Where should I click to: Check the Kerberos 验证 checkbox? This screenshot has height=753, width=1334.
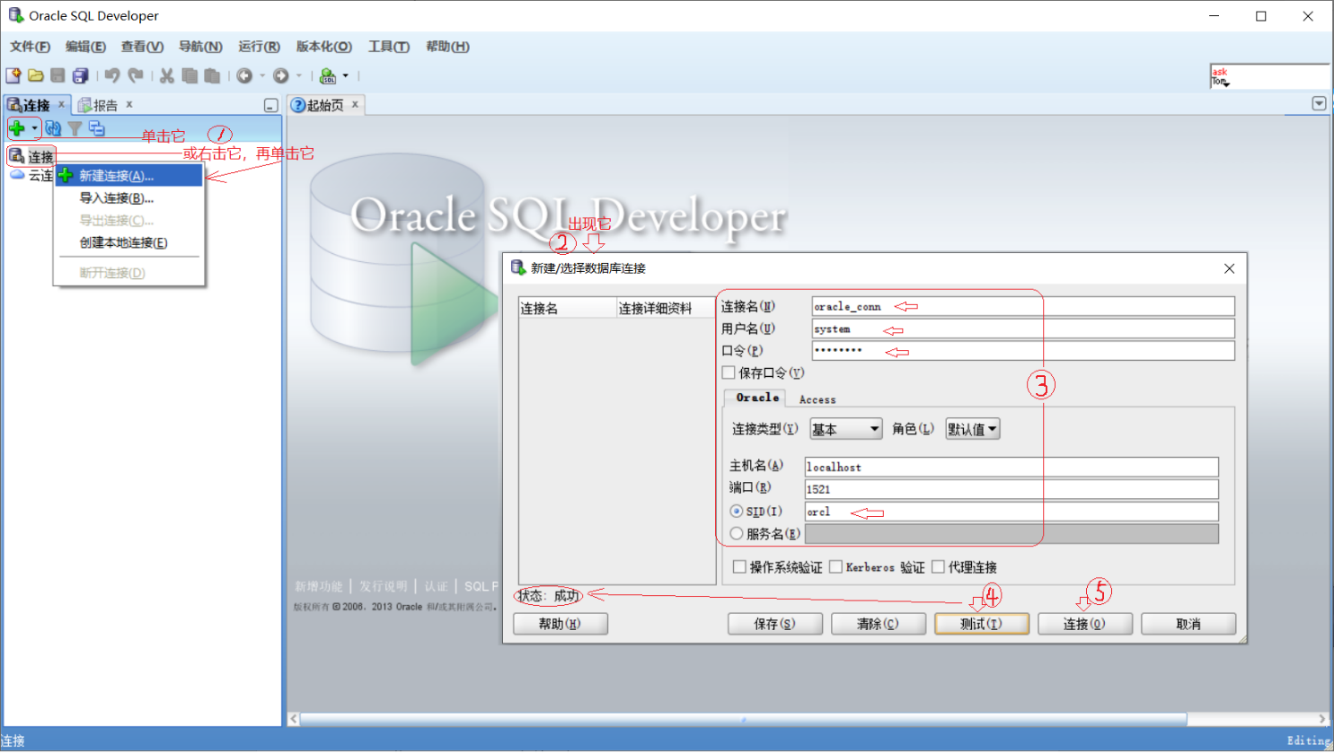click(836, 566)
